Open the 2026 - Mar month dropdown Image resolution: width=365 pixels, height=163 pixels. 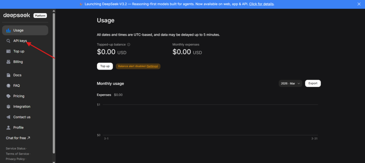point(290,83)
